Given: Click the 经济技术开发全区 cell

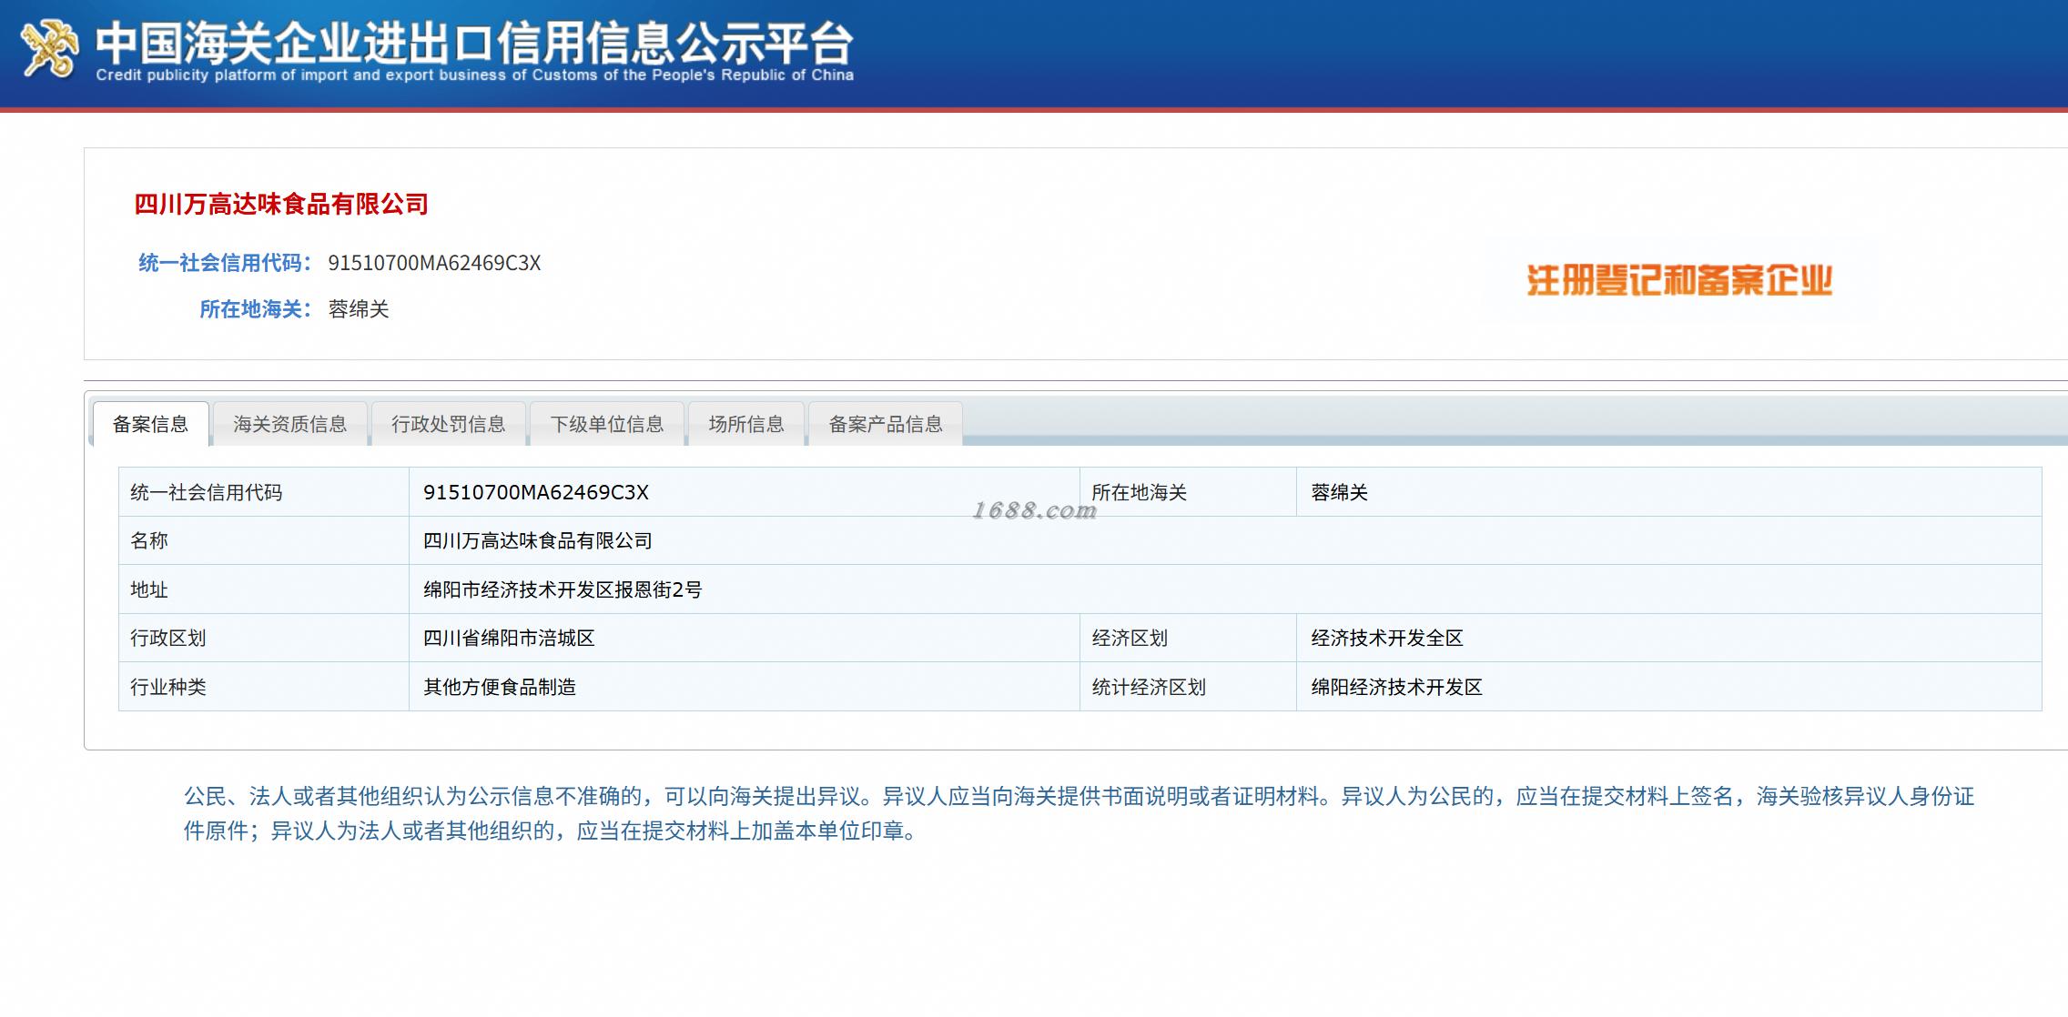Looking at the screenshot, I should [1386, 638].
